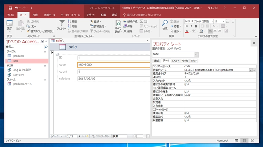Open the property sheet code object dropdown

click(196, 54)
